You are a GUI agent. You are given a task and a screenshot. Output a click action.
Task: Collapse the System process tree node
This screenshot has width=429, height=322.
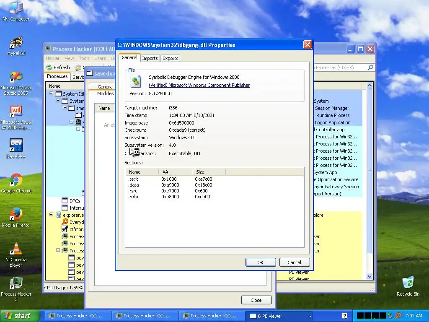[x=58, y=101]
